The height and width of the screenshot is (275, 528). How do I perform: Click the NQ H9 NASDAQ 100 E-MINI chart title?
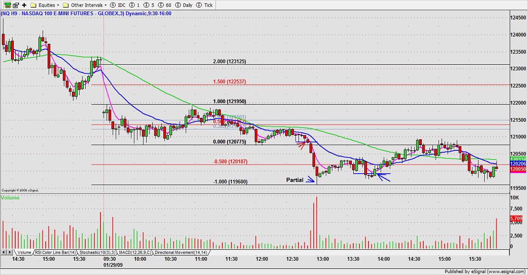point(86,13)
